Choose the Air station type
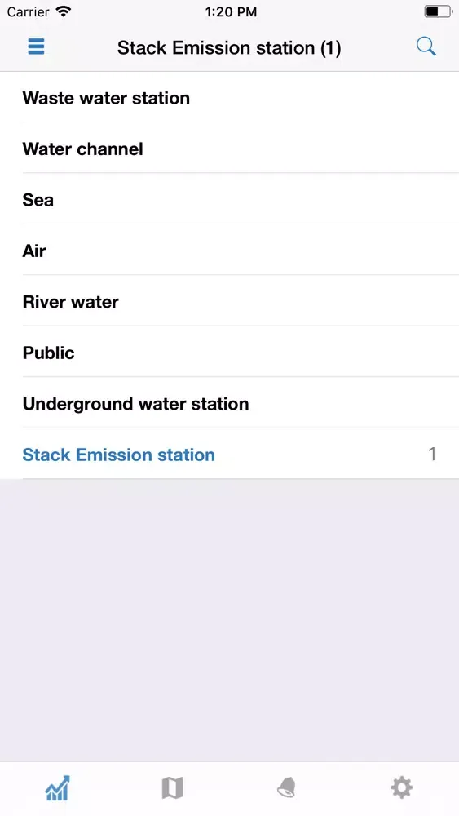Image resolution: width=459 pixels, height=816 pixels. click(229, 251)
